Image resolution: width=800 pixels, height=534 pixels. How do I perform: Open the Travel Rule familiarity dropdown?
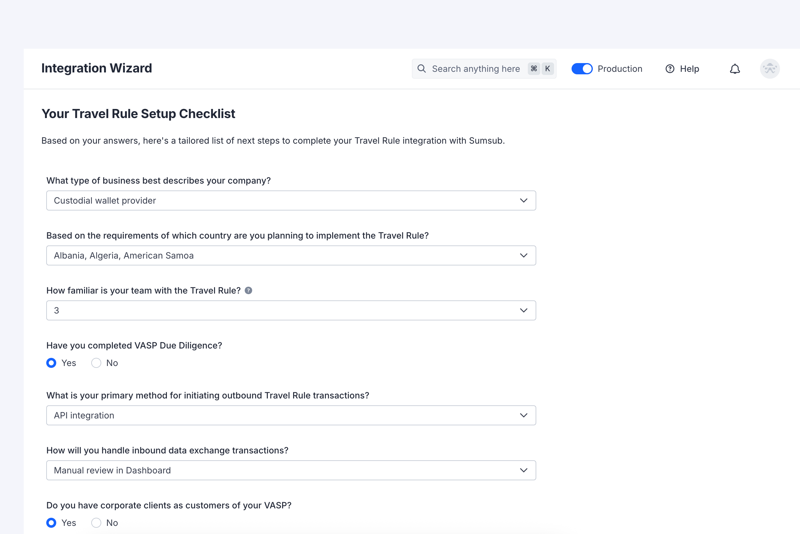[291, 310]
